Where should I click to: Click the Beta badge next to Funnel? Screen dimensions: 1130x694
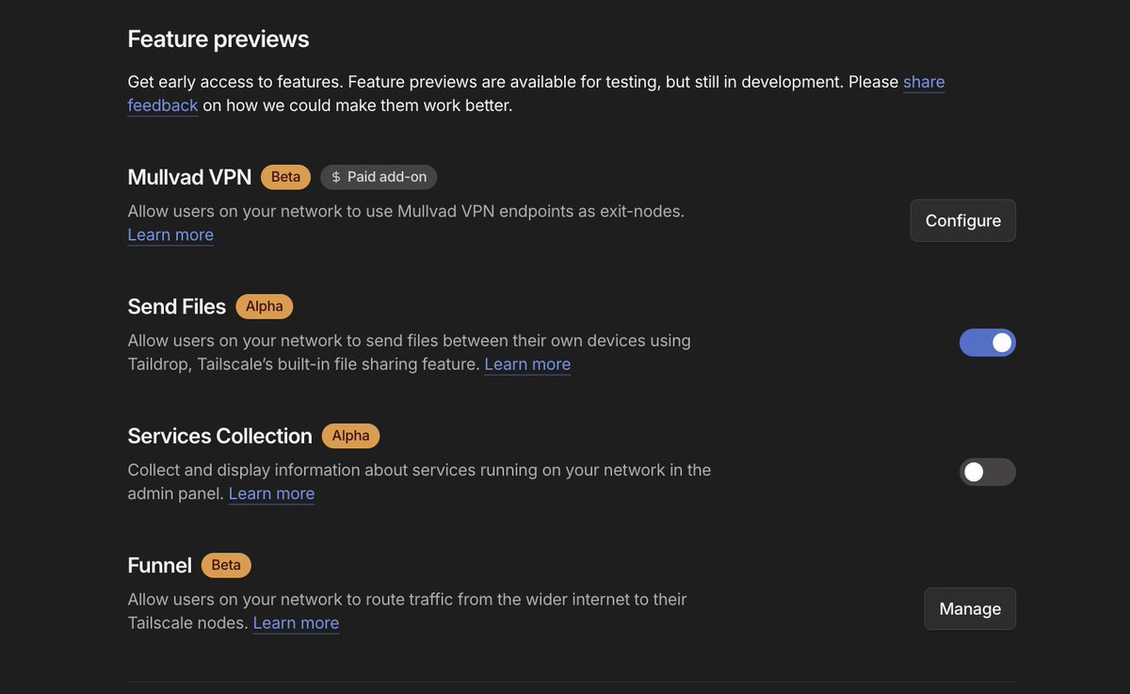click(226, 565)
